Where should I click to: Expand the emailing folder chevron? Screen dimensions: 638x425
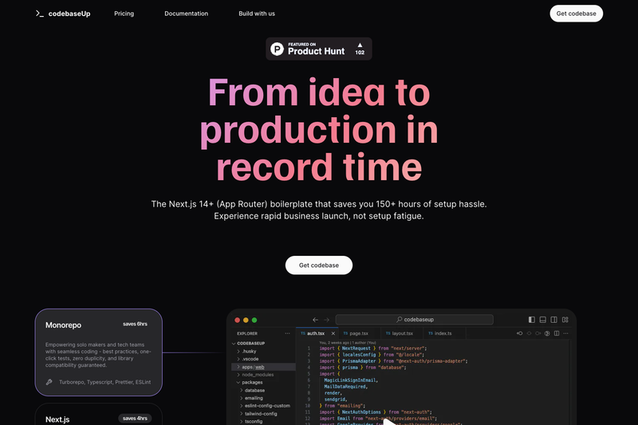tap(242, 398)
